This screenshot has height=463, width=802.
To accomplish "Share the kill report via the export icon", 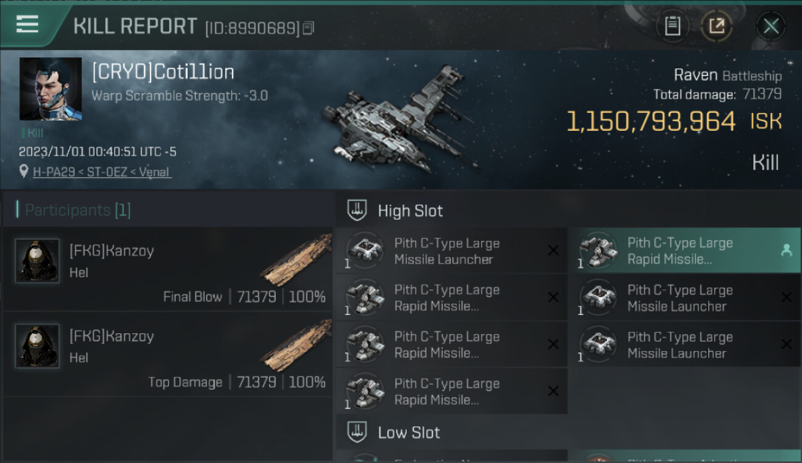I will 716,26.
